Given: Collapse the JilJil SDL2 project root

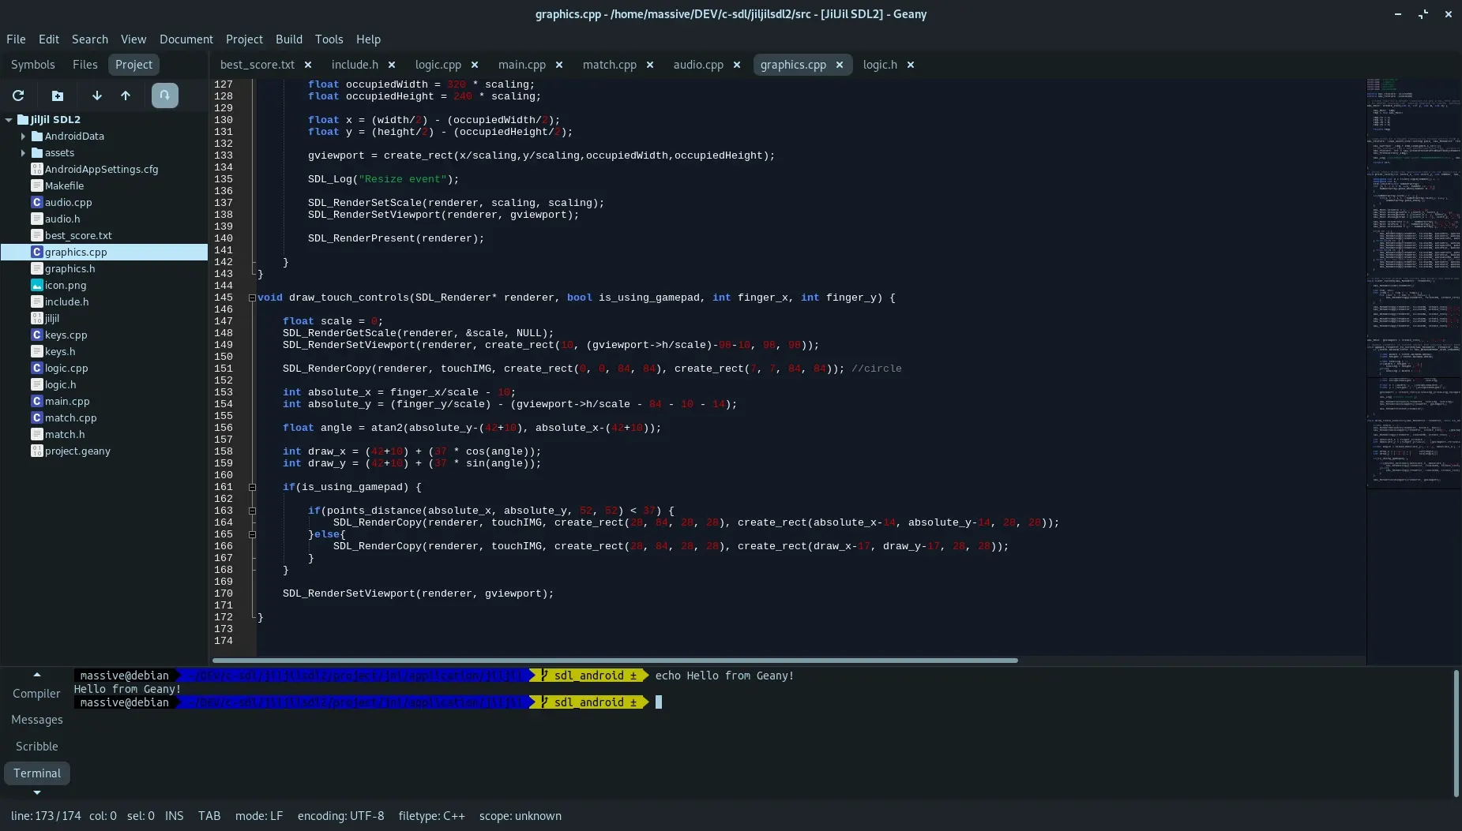Looking at the screenshot, I should tap(9, 120).
